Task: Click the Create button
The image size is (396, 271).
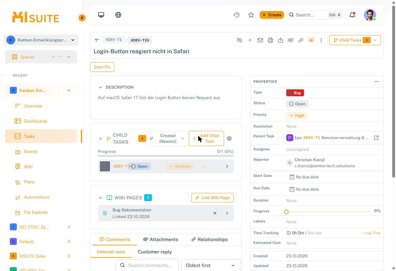Action: (x=272, y=15)
